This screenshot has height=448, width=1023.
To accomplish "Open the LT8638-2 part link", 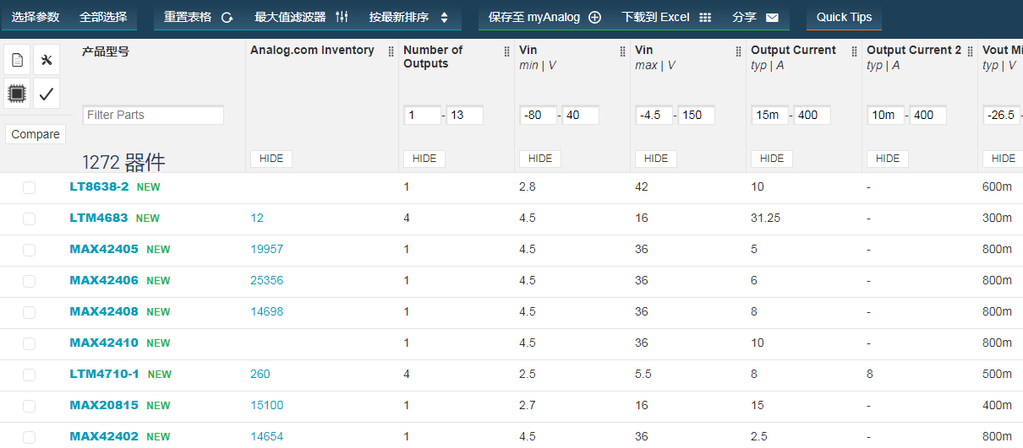I will [99, 186].
